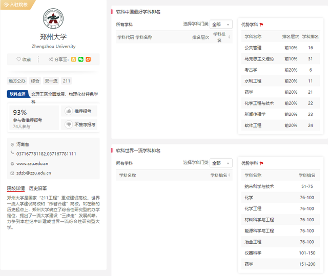Click the red flag next to 优势学科 in China ranking
Screen dimensions: 328x276
[261, 25]
